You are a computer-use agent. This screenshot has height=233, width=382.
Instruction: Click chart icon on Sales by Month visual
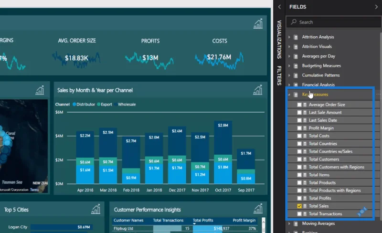coord(257,90)
